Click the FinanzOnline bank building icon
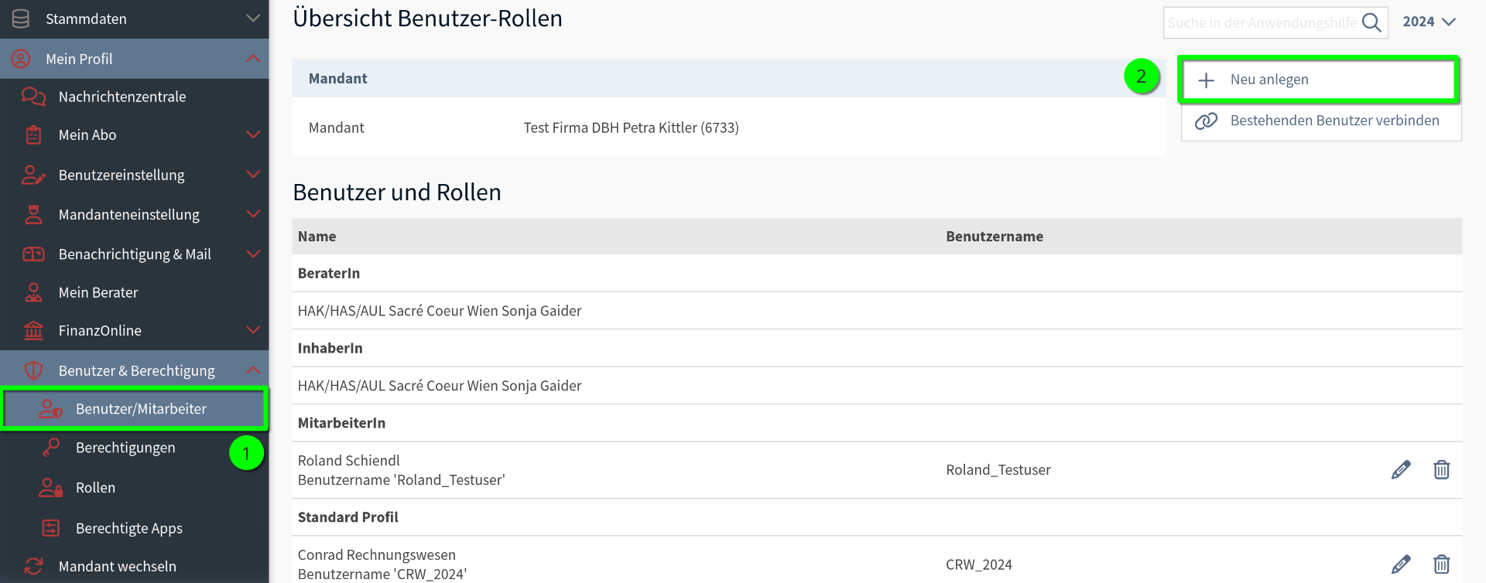 click(x=33, y=330)
